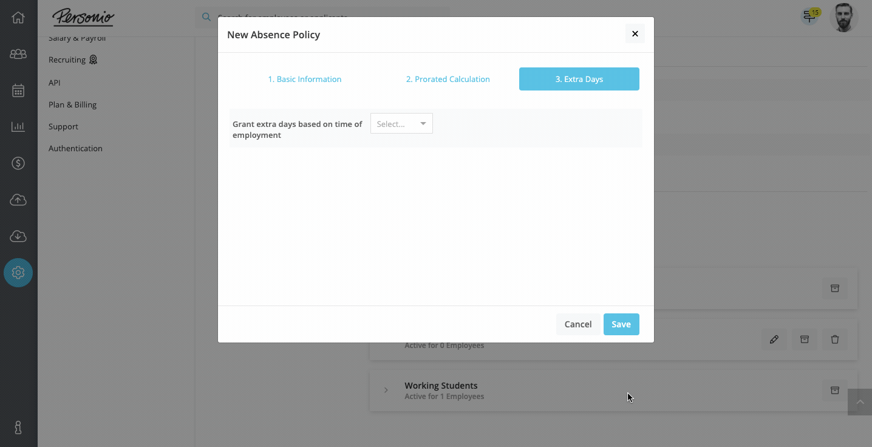Open the settings gear icon
872x447 pixels.
18,273
